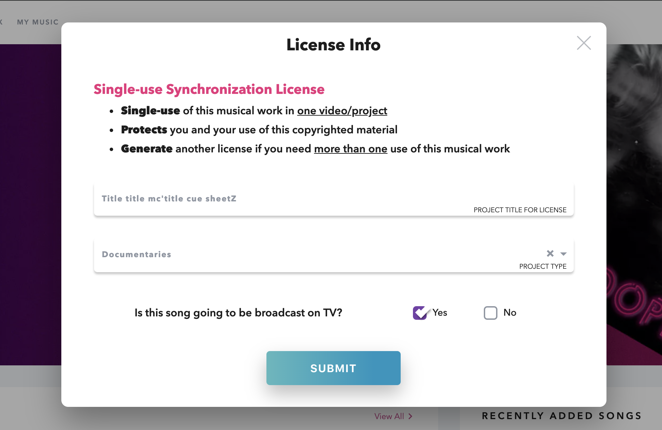This screenshot has height=430, width=662.
Task: Click the "No" label text
Action: coord(510,313)
